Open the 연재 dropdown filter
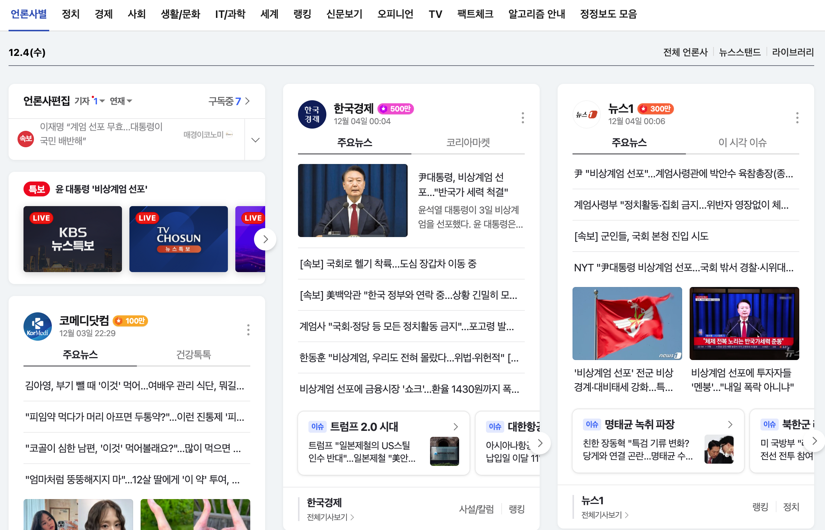The image size is (825, 530). point(121,101)
